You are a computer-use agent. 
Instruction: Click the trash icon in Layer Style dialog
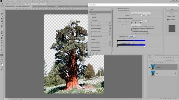[x=112, y=53]
